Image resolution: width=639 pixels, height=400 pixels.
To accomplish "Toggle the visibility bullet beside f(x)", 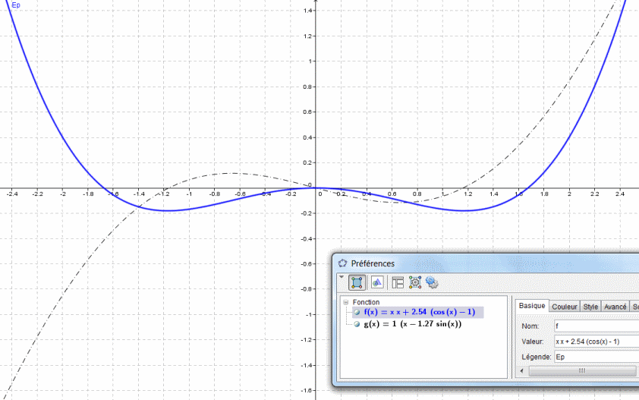I will point(357,312).
